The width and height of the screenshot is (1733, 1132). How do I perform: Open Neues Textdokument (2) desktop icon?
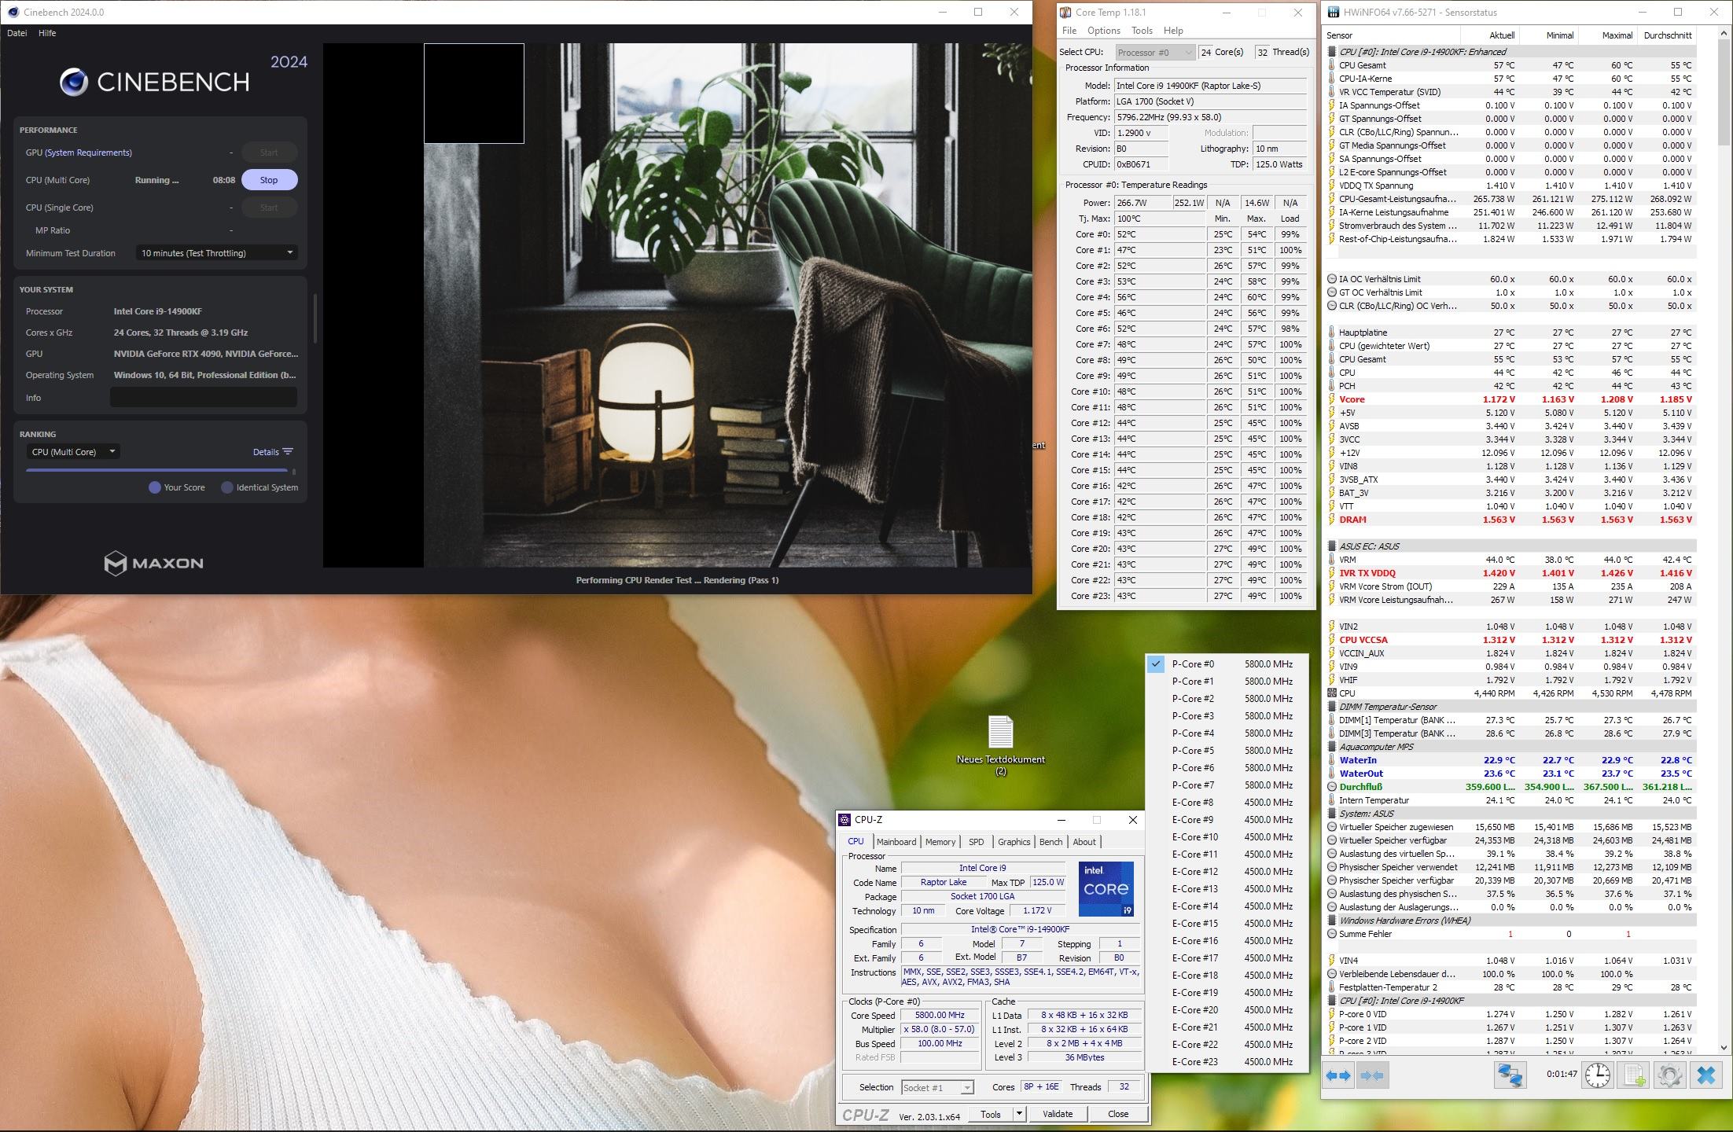point(1000,744)
